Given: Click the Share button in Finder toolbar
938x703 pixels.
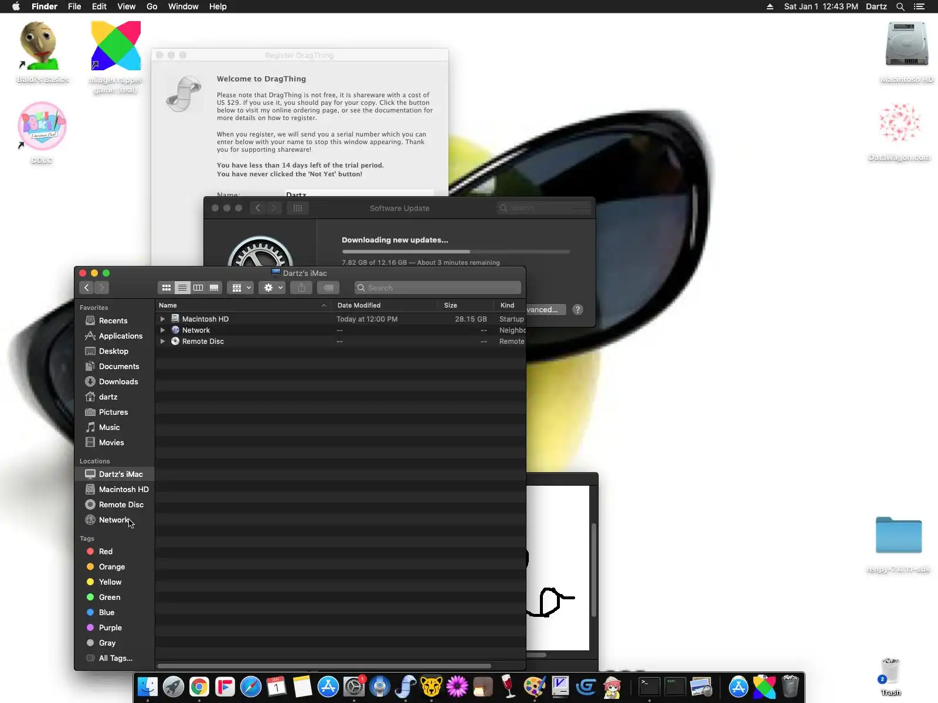Looking at the screenshot, I should 301,288.
